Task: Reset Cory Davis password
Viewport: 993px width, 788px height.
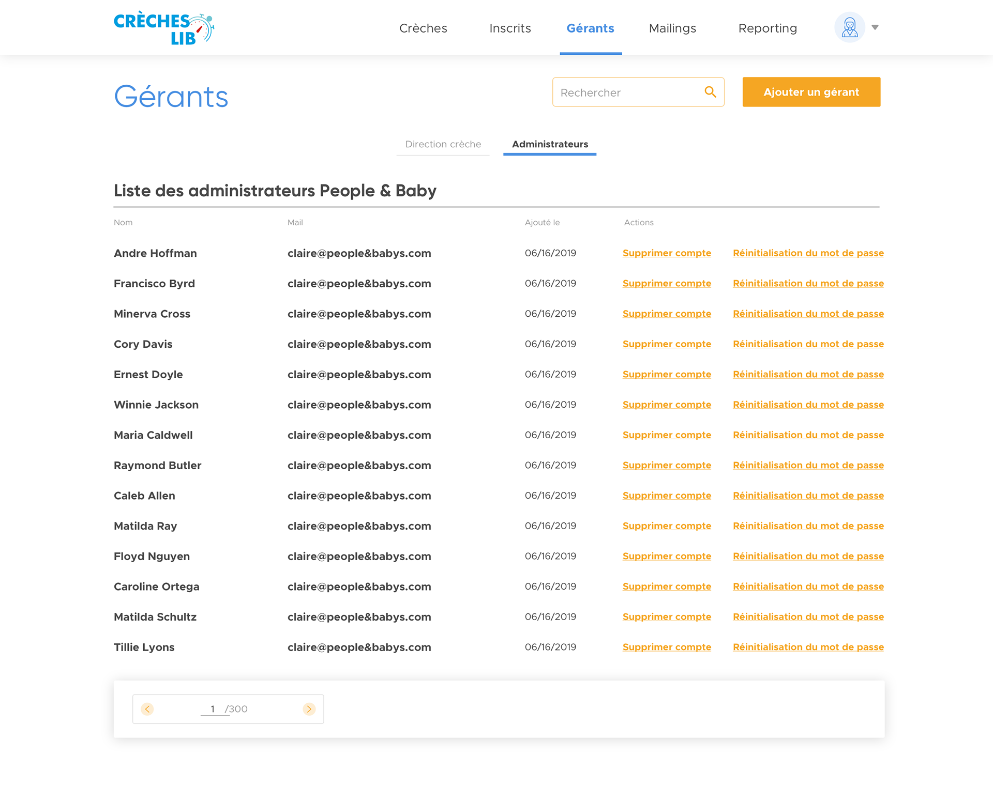Action: pos(808,344)
